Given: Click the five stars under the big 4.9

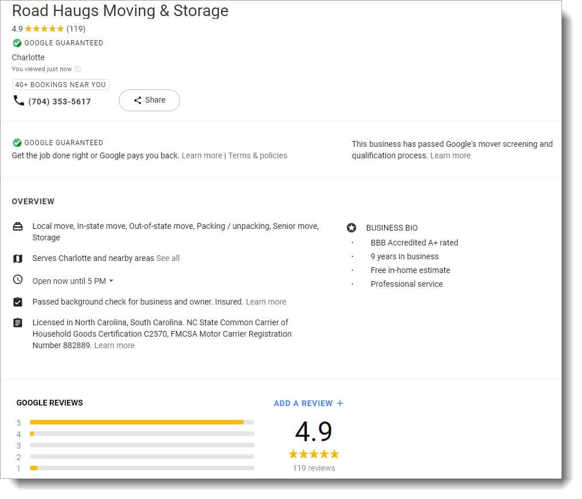Looking at the screenshot, I should pos(314,454).
